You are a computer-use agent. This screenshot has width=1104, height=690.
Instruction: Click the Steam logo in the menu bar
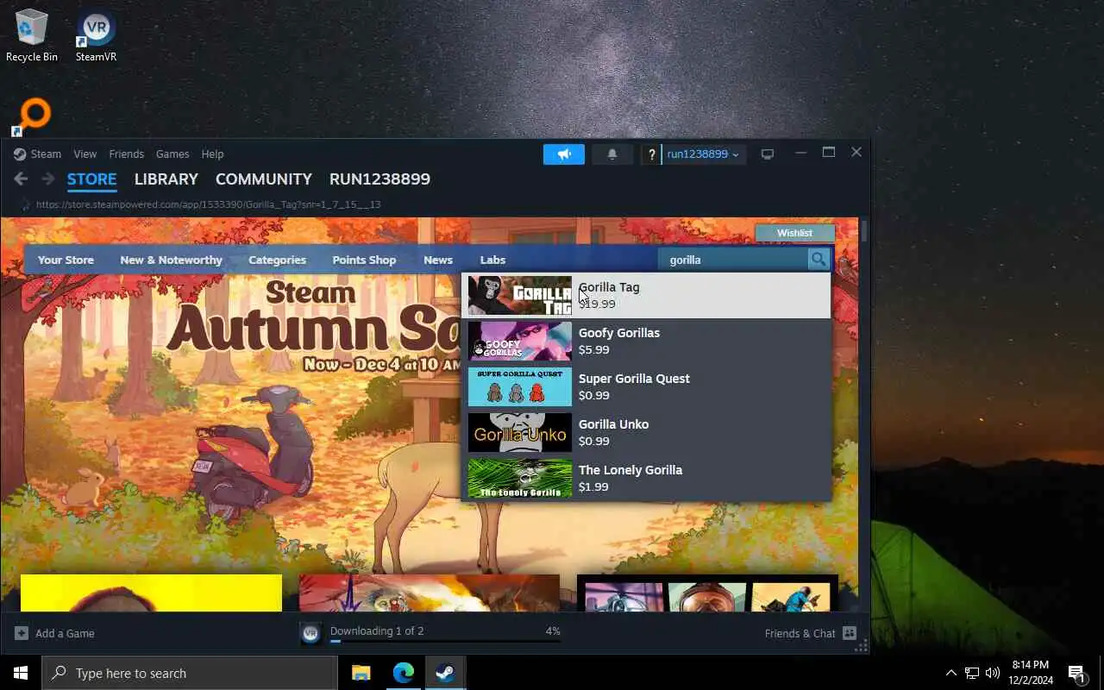[20, 154]
